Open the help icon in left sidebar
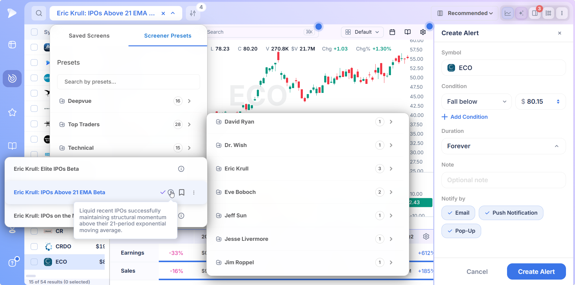 [12, 263]
